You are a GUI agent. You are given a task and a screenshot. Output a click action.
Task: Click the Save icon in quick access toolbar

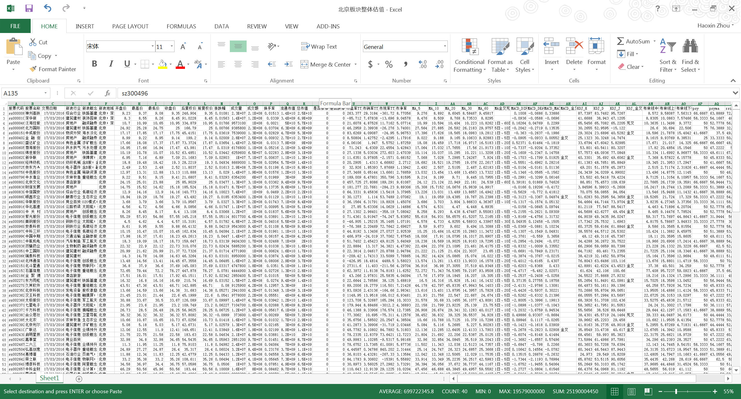(29, 8)
